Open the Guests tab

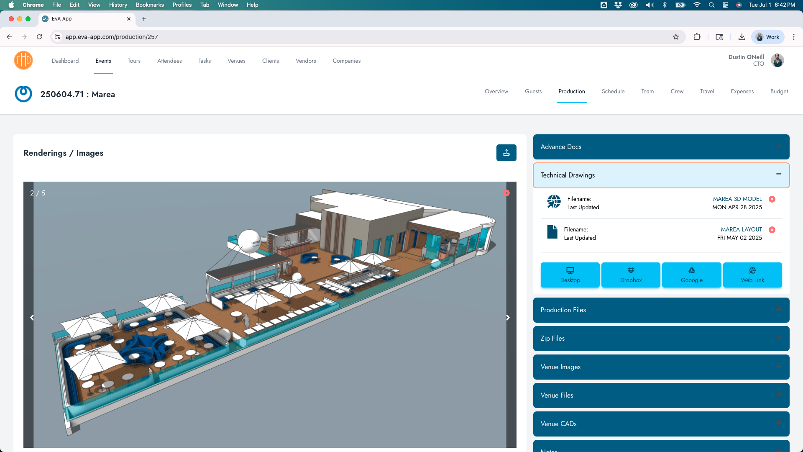click(x=533, y=91)
